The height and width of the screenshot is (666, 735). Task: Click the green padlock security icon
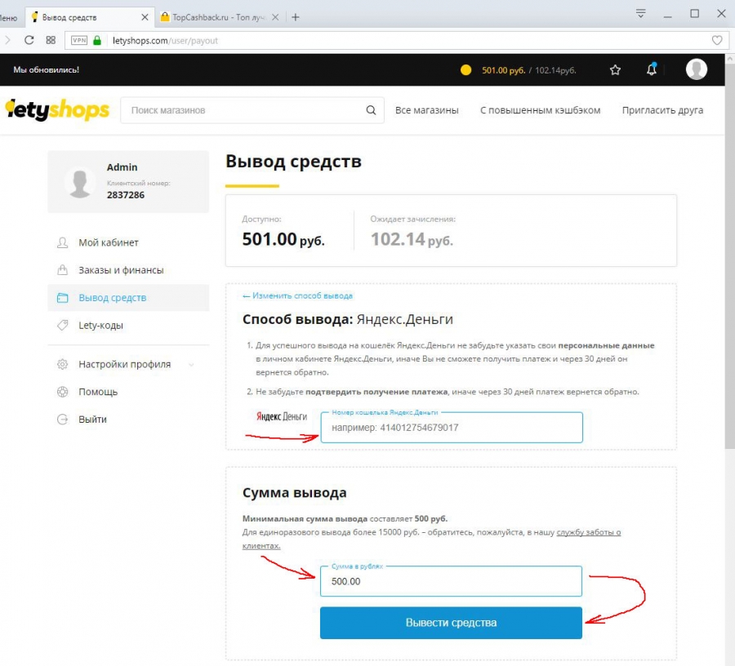tap(97, 40)
